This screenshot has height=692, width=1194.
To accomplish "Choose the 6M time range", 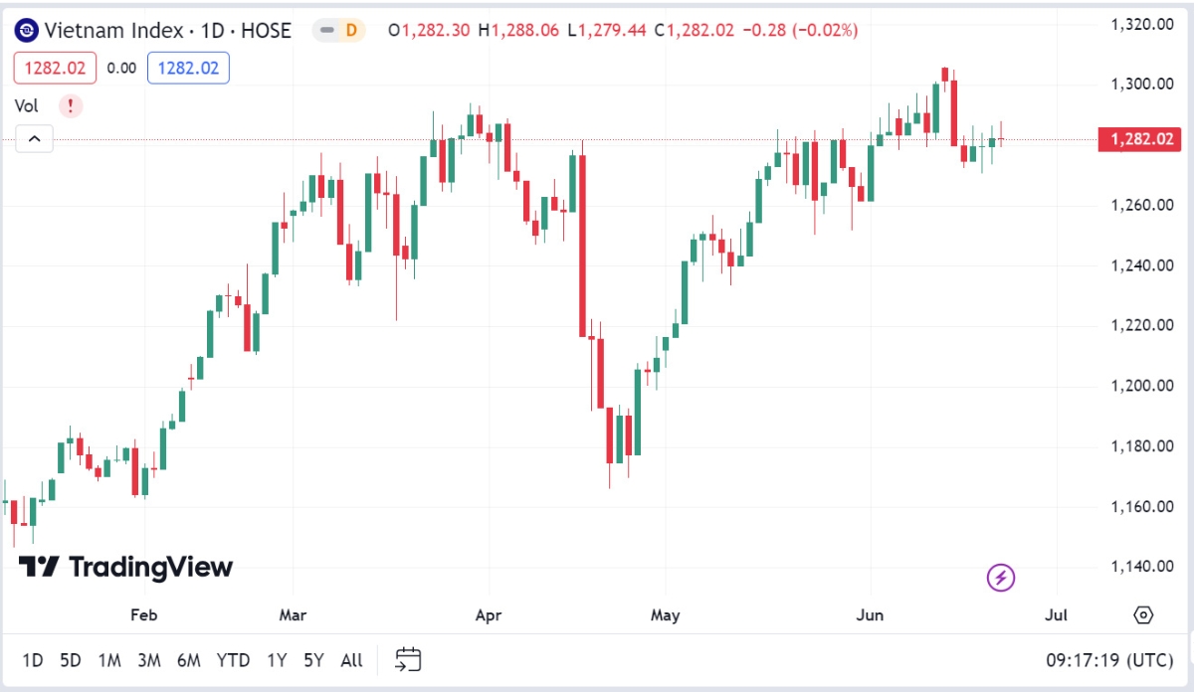I will [x=189, y=660].
